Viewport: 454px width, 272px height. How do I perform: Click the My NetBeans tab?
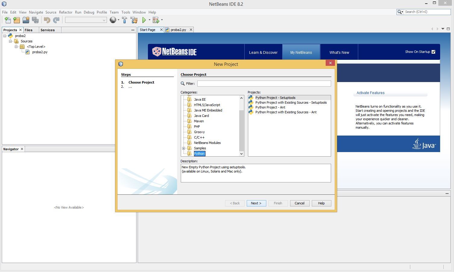pos(301,52)
